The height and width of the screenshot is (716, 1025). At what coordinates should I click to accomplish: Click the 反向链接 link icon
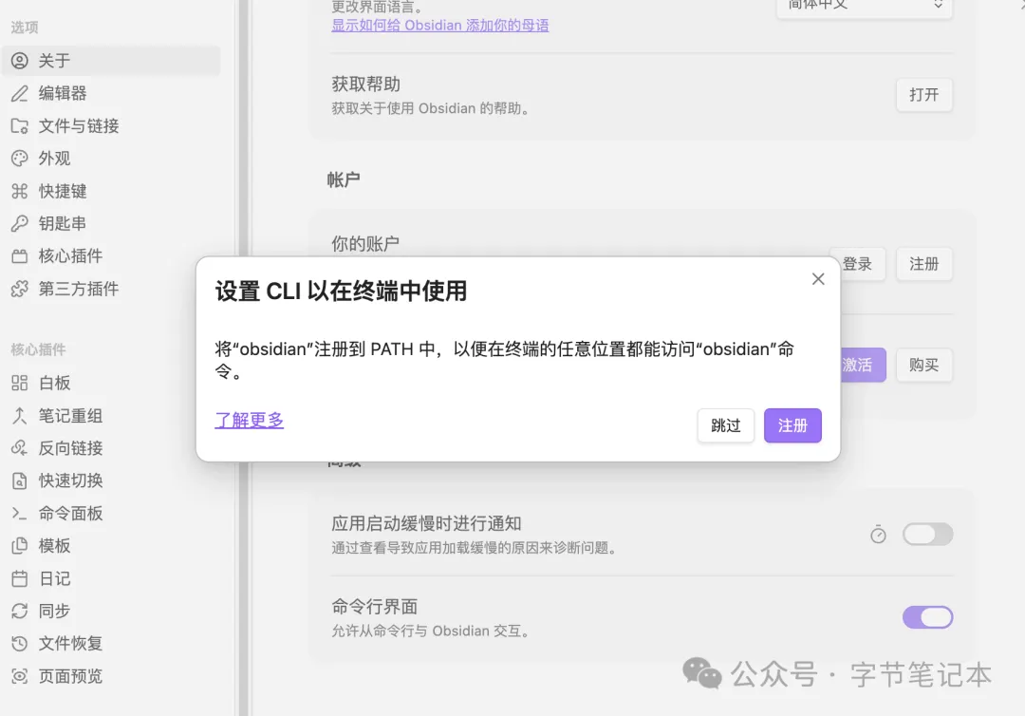coord(20,448)
